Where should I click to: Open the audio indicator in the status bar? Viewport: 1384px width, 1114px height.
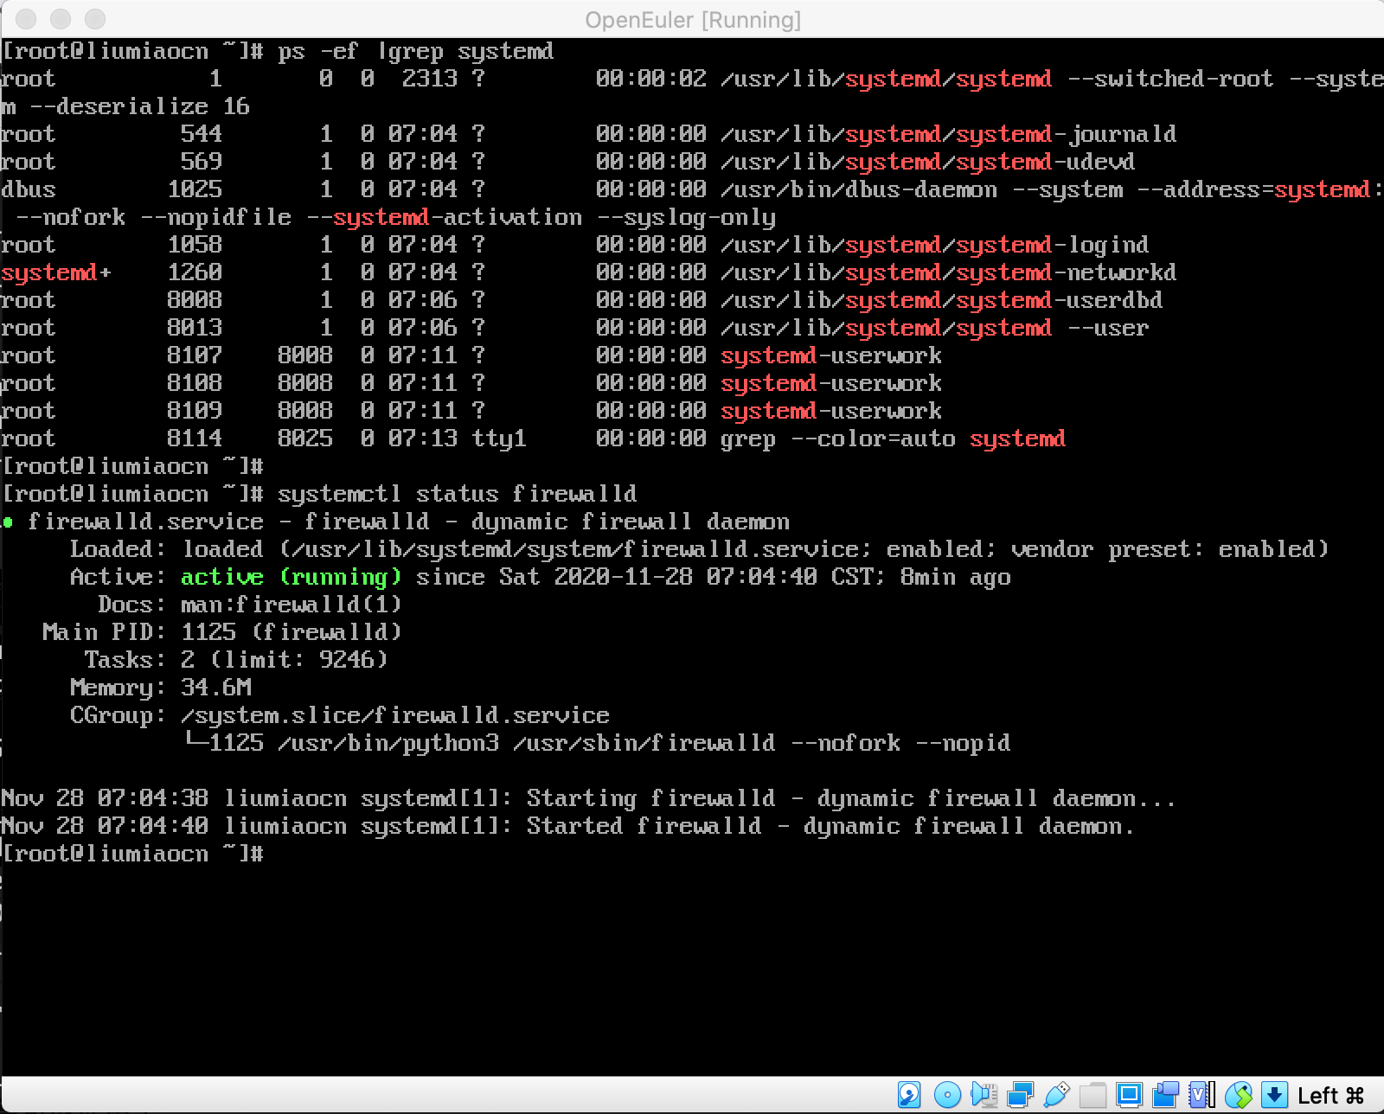pyautogui.click(x=984, y=1095)
